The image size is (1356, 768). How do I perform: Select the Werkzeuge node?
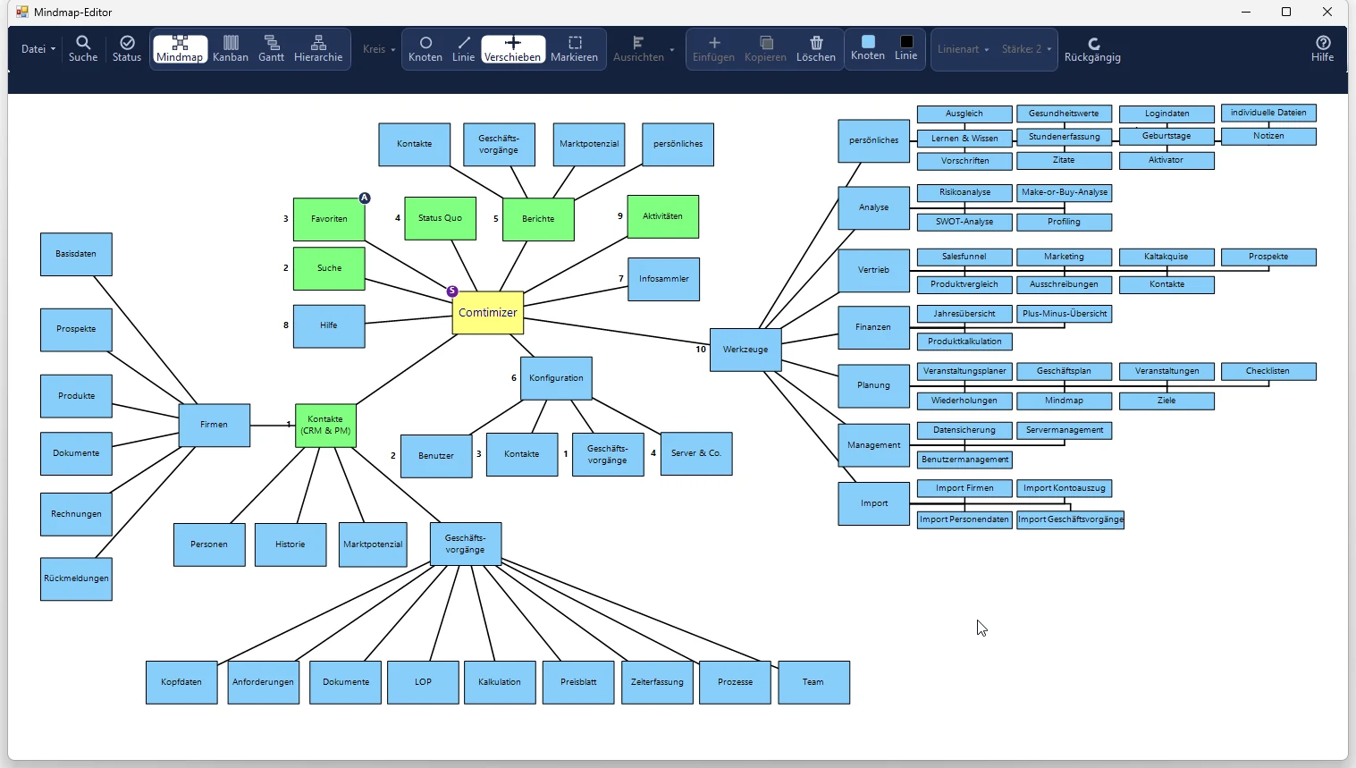pos(745,350)
